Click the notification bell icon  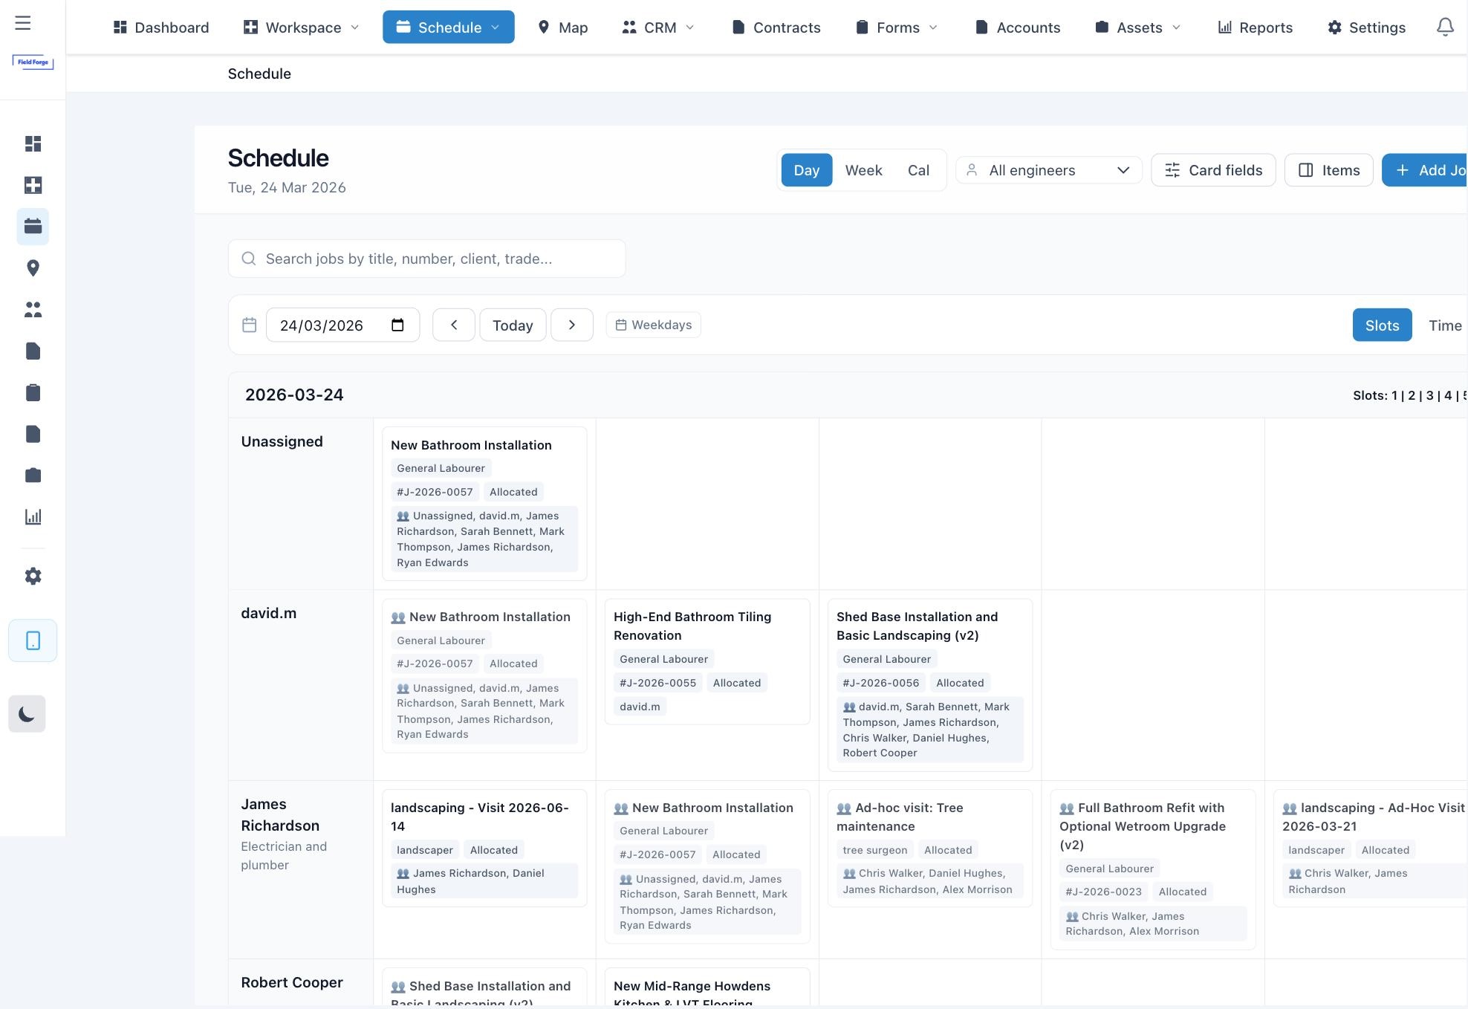pyautogui.click(x=1444, y=27)
